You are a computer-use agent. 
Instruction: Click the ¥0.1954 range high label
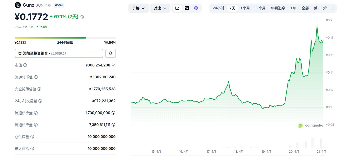pos(110,43)
